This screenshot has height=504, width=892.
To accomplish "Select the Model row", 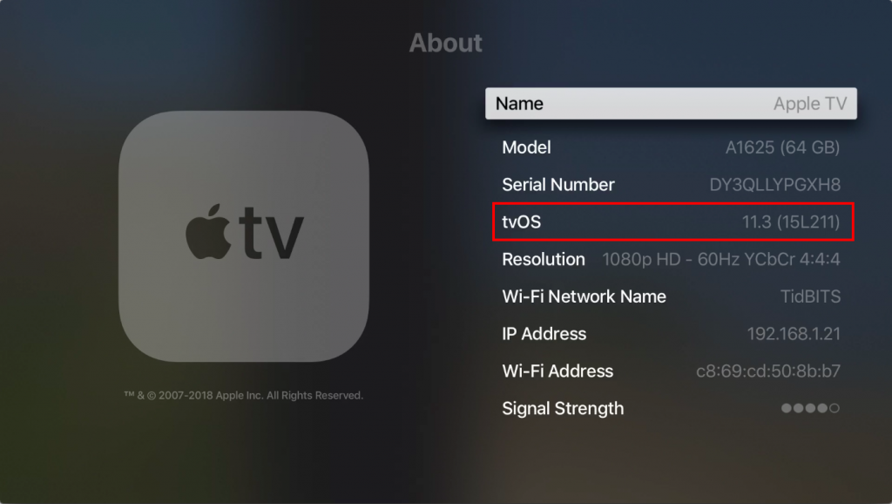I will (x=671, y=147).
